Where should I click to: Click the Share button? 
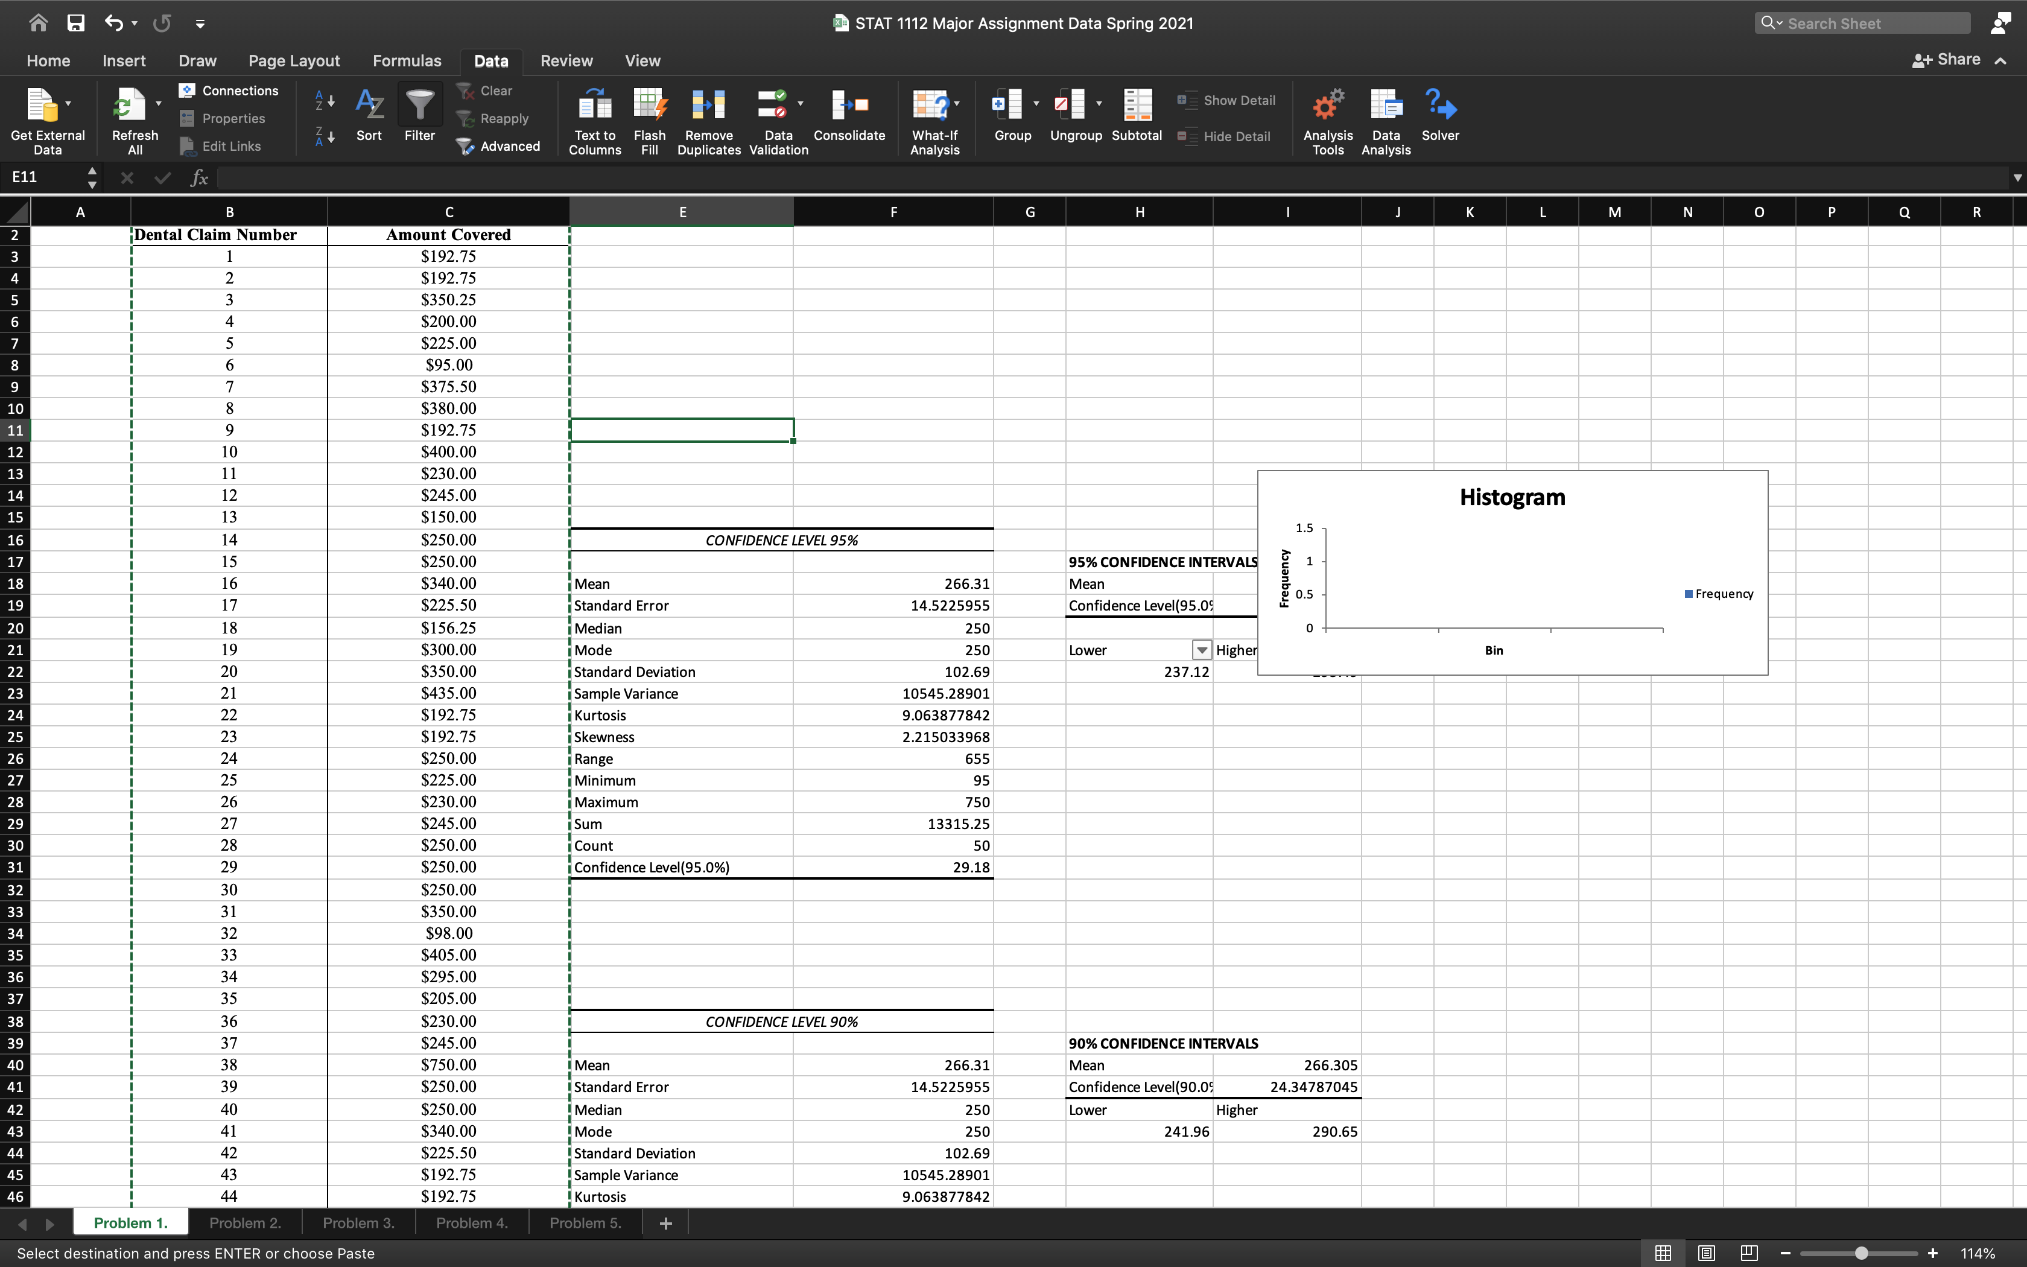(1947, 60)
